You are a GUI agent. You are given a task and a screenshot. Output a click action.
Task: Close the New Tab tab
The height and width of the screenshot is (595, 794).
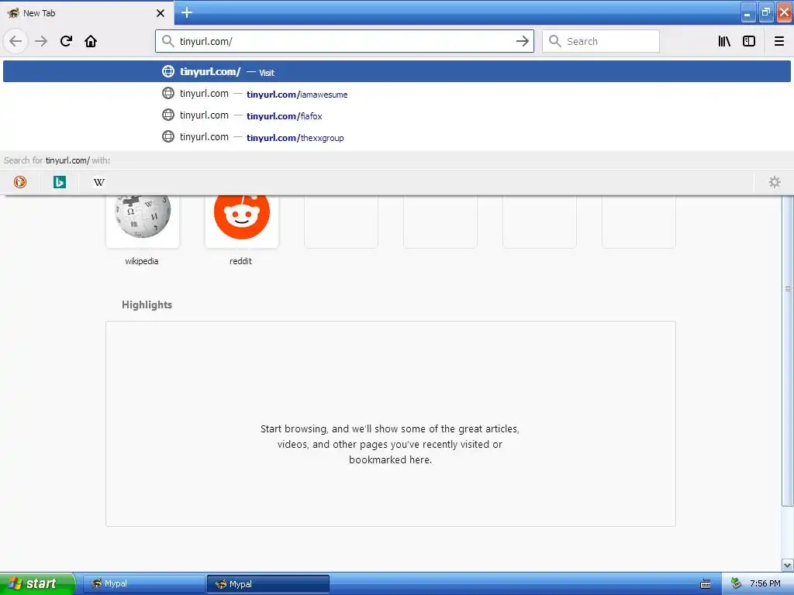[160, 13]
